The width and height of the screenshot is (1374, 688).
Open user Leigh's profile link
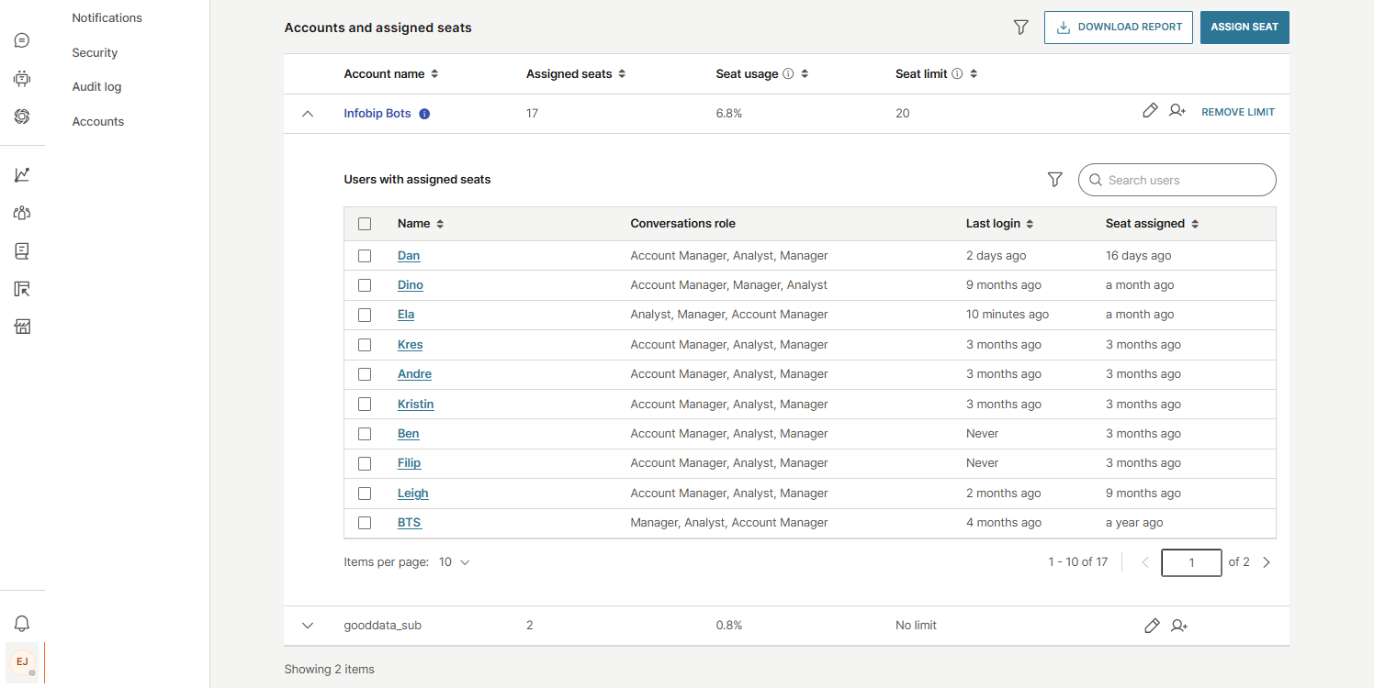pos(413,494)
